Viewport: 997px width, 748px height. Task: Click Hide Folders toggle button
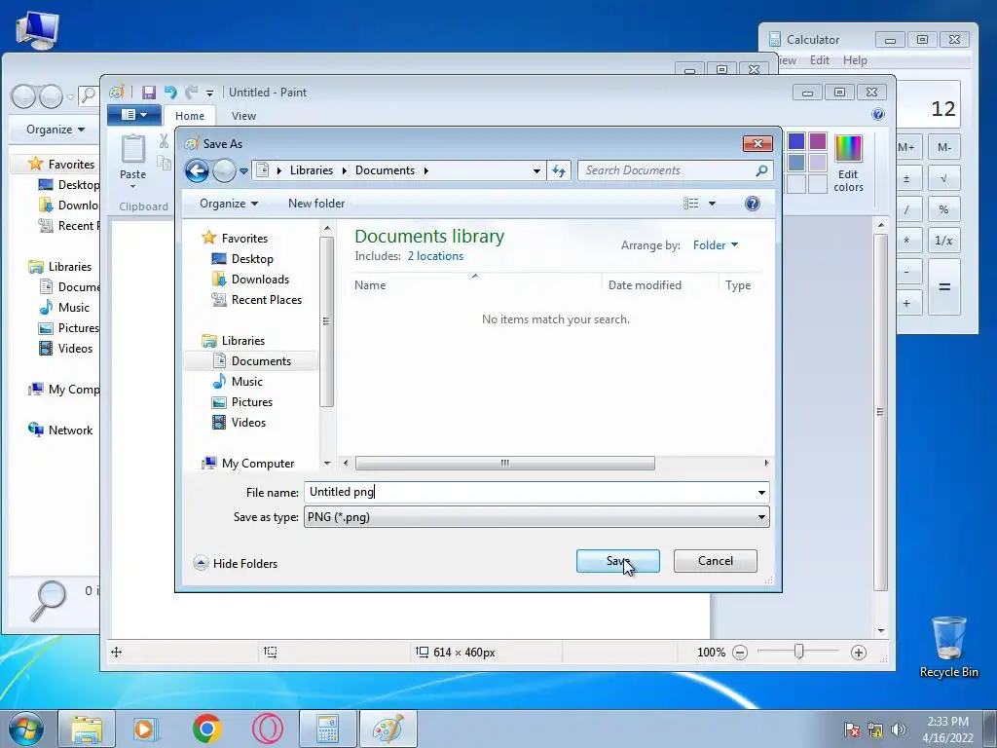[236, 564]
